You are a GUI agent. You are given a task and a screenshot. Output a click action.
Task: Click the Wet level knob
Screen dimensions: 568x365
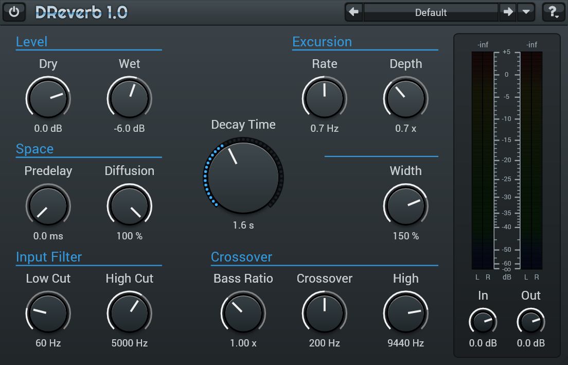point(130,98)
